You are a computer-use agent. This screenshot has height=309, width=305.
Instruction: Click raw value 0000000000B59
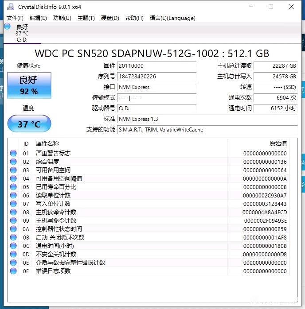pos(265,229)
